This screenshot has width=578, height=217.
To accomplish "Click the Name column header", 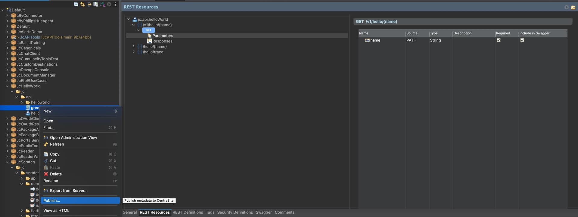I will [382, 33].
